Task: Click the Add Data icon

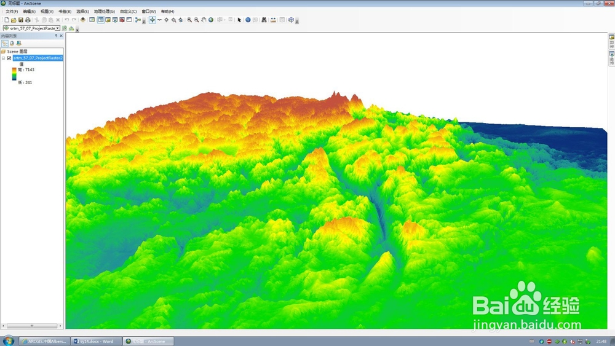Action: tap(83, 20)
